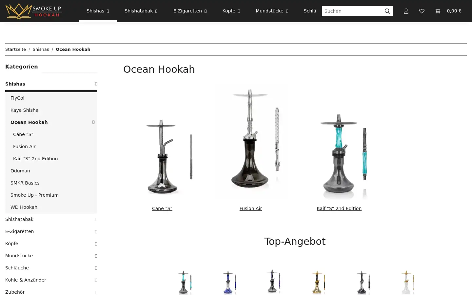This screenshot has width=472, height=295.
Task: Expand the Schläuche sidebar category
Action: (96, 268)
